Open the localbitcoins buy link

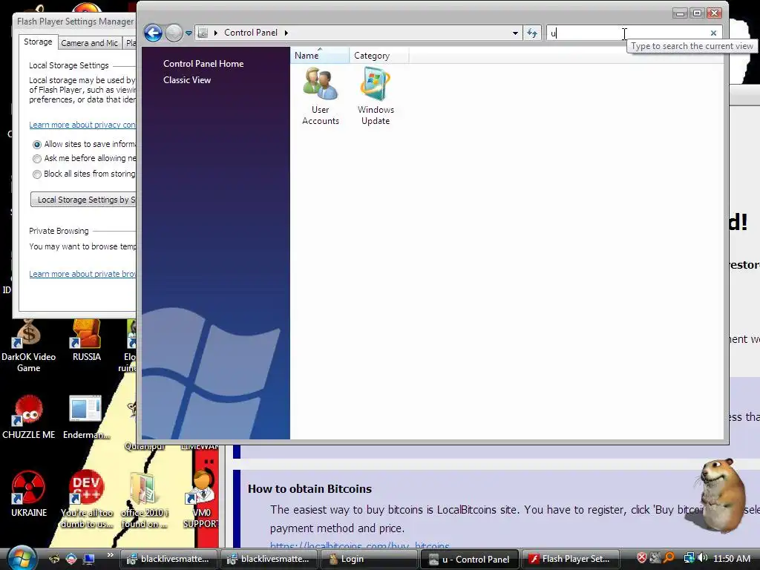[360, 546]
